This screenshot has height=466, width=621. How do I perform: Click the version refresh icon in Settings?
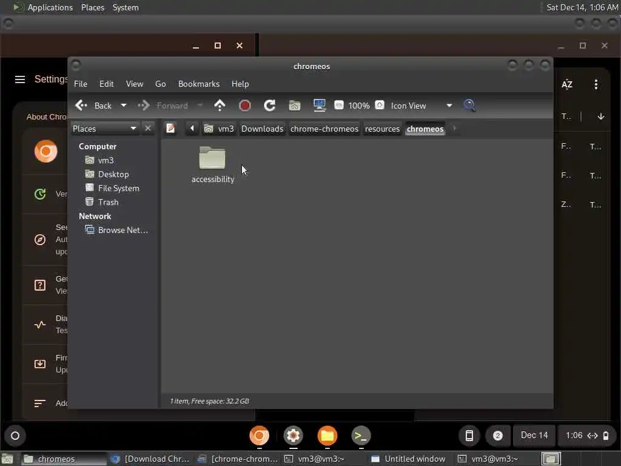pos(40,194)
